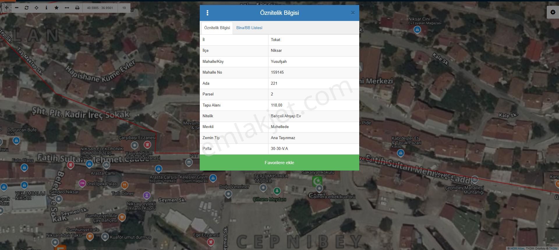The image size is (559, 250).
Task: Select the Öznitelik Bilgisi tab
Action: point(217,28)
